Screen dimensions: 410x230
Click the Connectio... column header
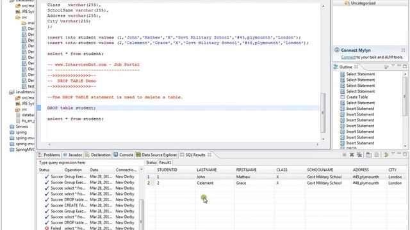click(126, 170)
